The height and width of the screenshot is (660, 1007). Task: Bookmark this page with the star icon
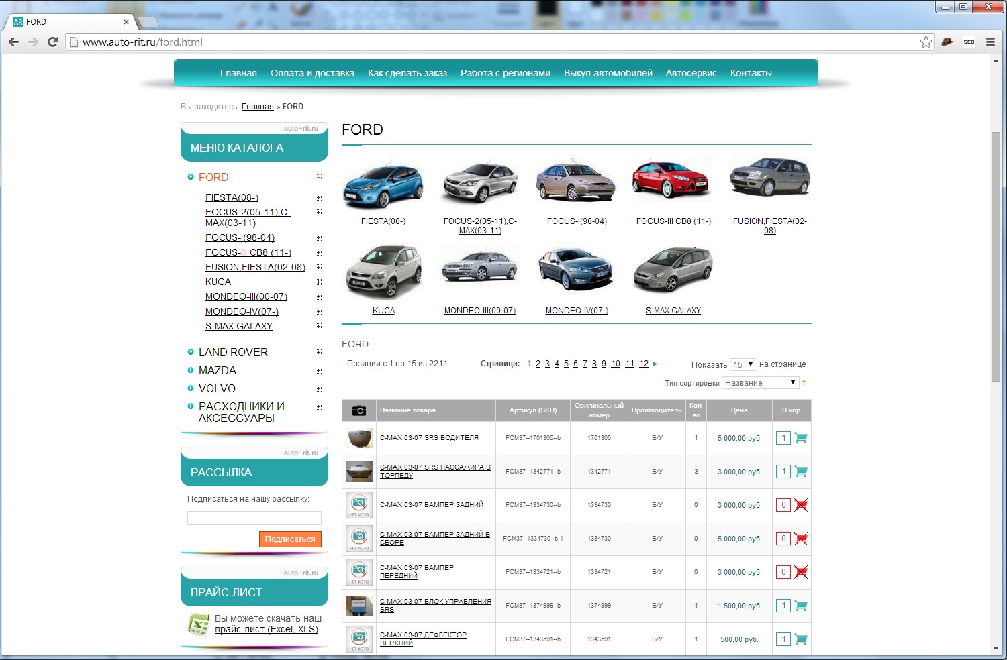pyautogui.click(x=926, y=42)
